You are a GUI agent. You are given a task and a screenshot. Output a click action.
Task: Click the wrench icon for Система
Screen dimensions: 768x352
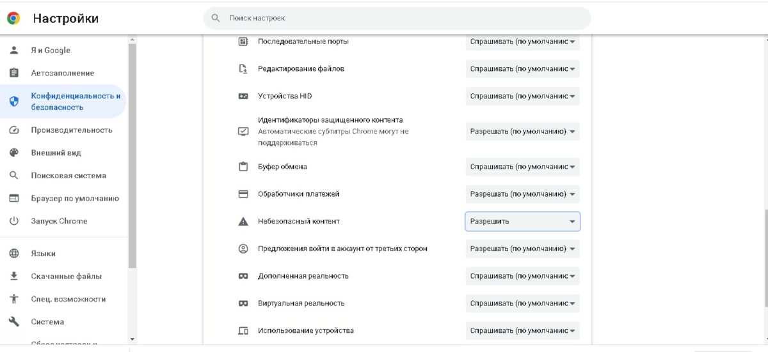[x=14, y=322]
